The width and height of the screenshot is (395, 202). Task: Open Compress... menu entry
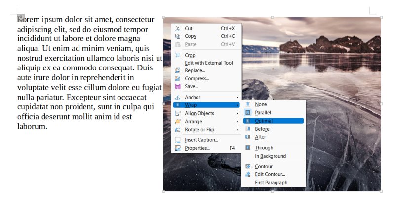point(206,79)
